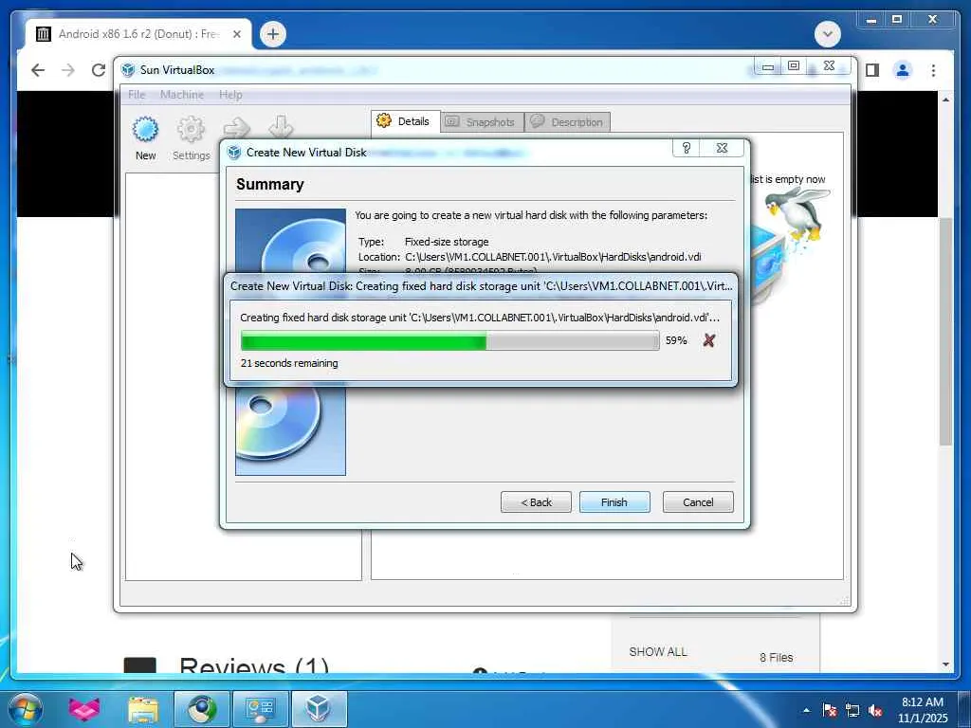The image size is (971, 728).
Task: Open the Machine menu in VirtualBox
Action: click(x=182, y=95)
